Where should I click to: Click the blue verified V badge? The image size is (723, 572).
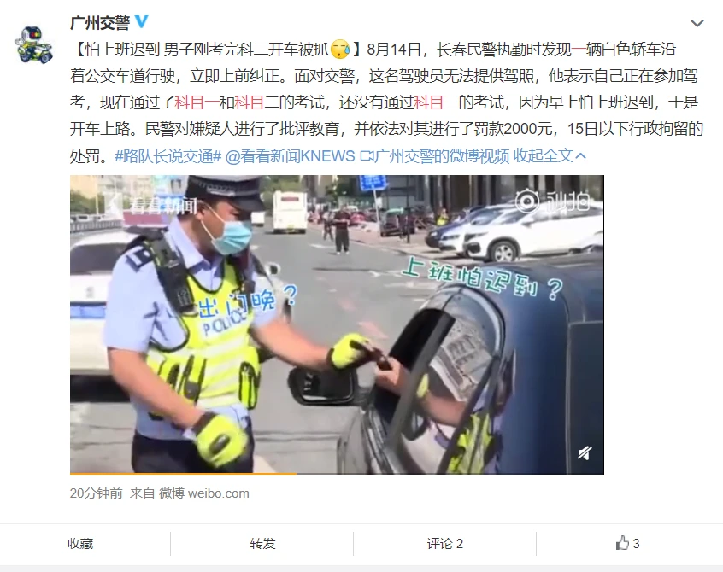141,21
